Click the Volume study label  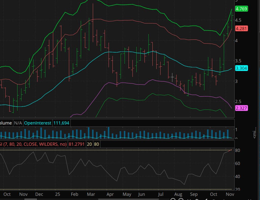click(x=6, y=123)
